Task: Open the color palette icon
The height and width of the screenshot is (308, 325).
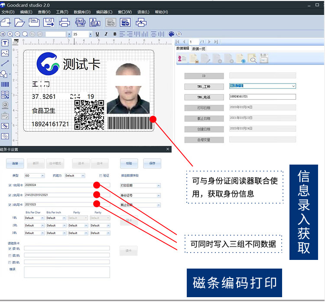Action: tap(171, 34)
